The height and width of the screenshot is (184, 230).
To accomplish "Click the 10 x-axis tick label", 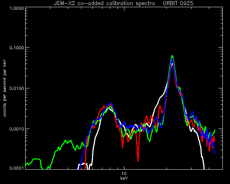I will tap(124, 174).
